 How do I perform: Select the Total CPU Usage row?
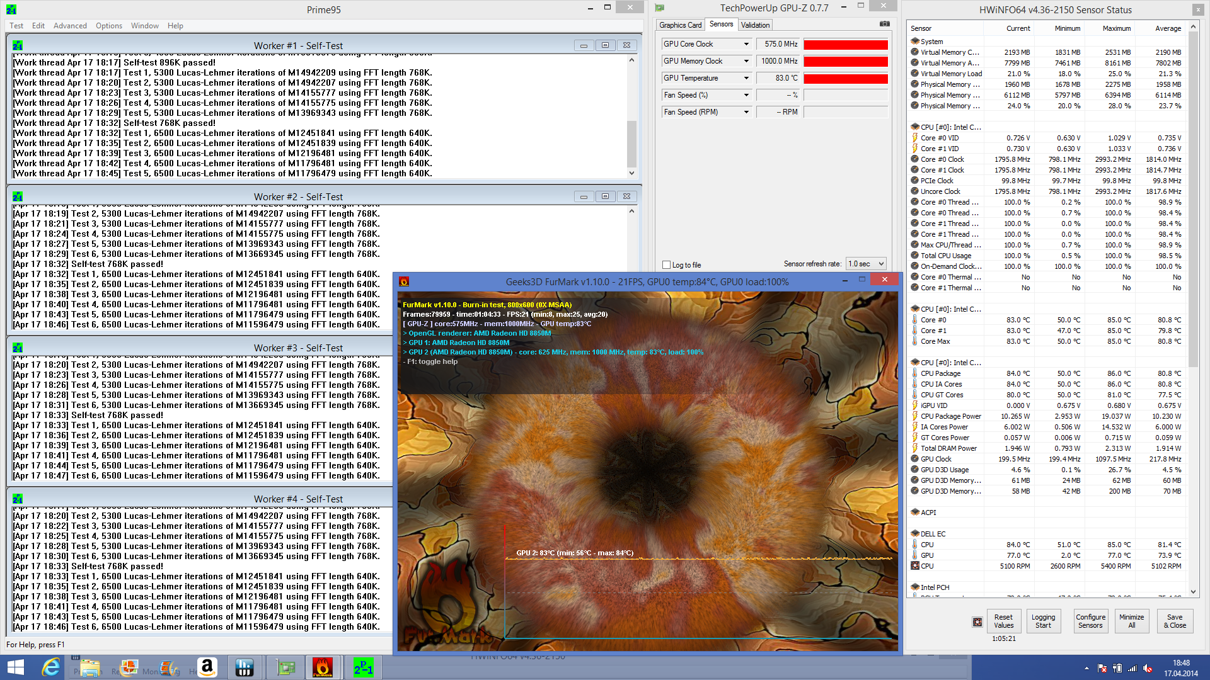click(1046, 256)
